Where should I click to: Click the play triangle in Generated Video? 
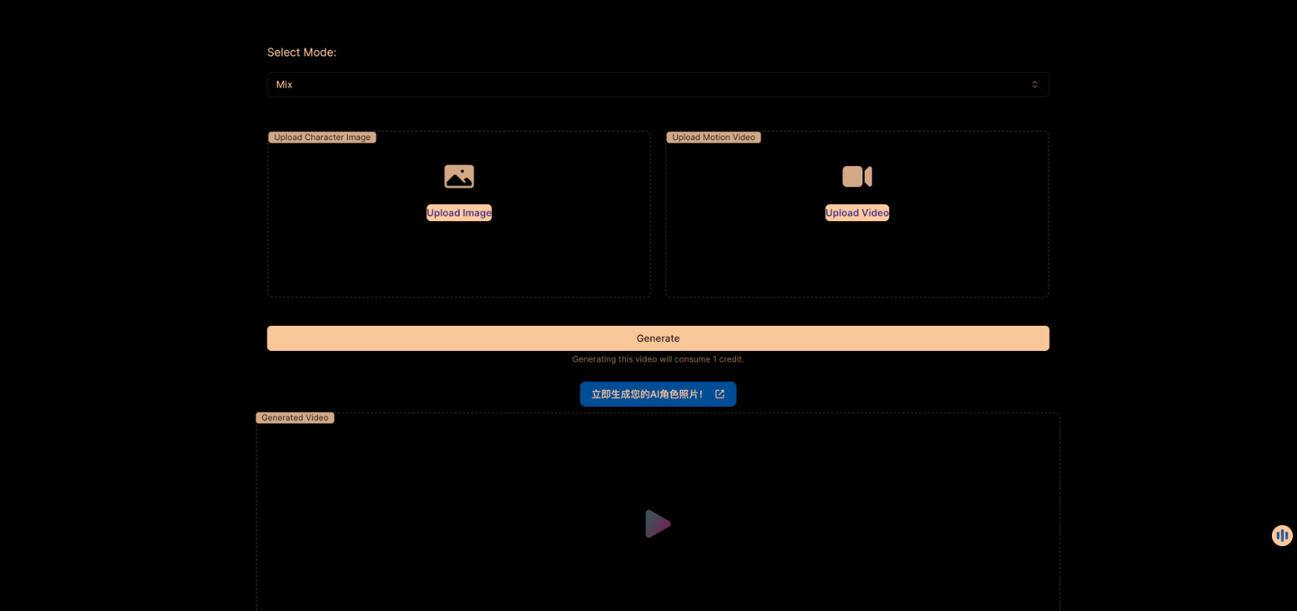coord(657,524)
